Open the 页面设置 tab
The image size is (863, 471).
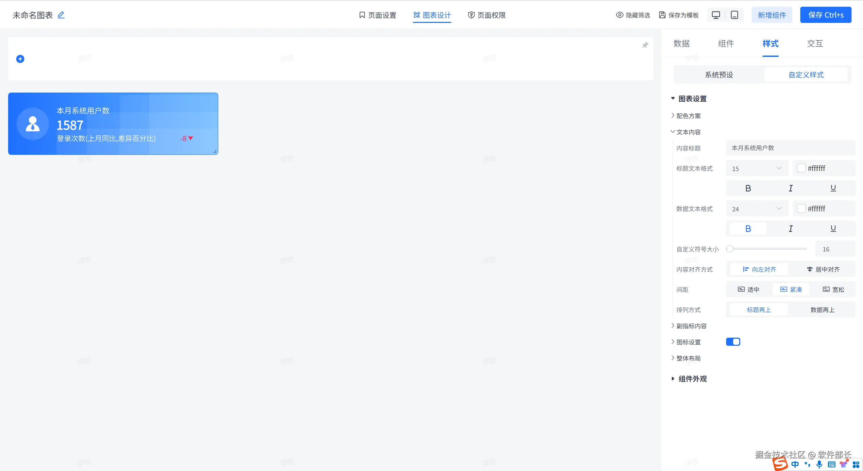pyautogui.click(x=377, y=15)
